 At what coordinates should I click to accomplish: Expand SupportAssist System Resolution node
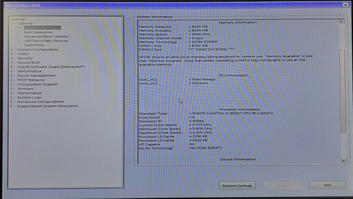12,106
